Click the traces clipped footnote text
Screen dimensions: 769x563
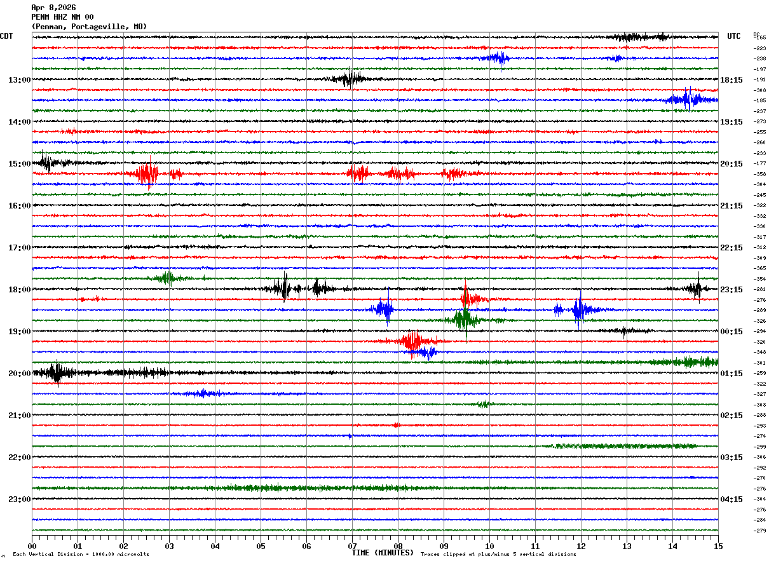tap(498, 554)
